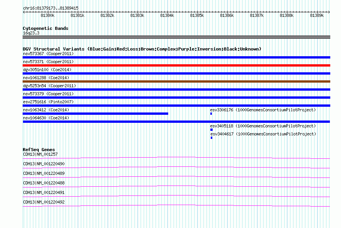Open variant label esv2751616 (Pinto2007)
341x228 pixels.
[48, 102]
